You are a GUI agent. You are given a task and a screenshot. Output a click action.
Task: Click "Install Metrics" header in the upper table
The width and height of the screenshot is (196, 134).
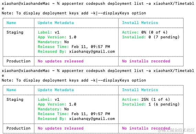pos(140,23)
